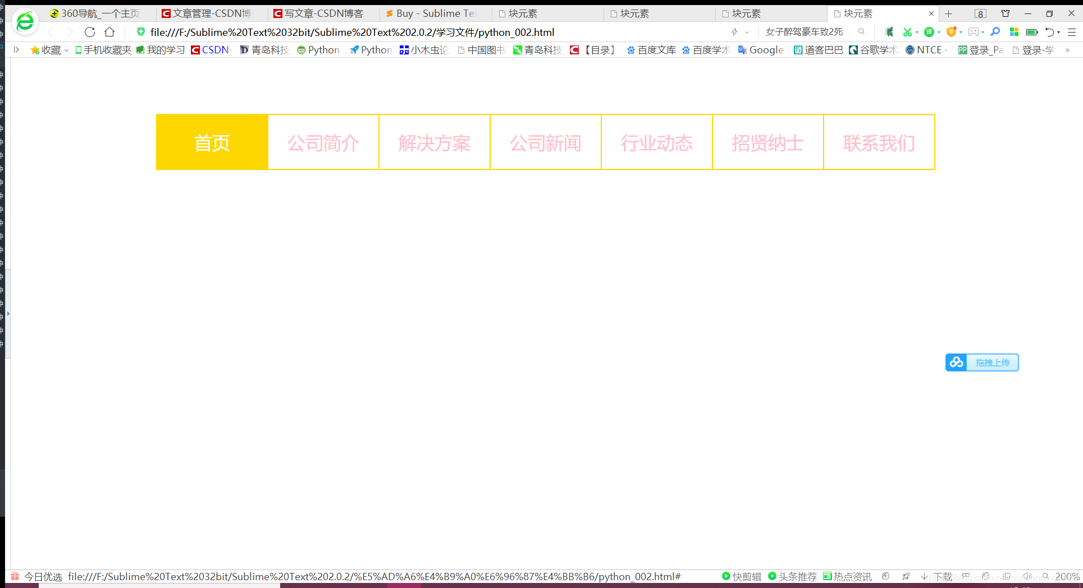This screenshot has width=1083, height=588.
Task: Select the screenshot scissors tool
Action: point(908,32)
